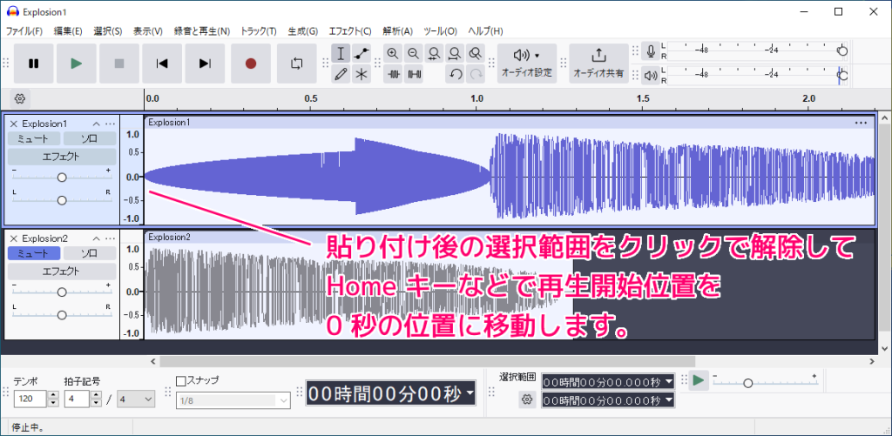Click the Pause transport button
Image resolution: width=892 pixels, height=436 pixels.
[x=34, y=64]
